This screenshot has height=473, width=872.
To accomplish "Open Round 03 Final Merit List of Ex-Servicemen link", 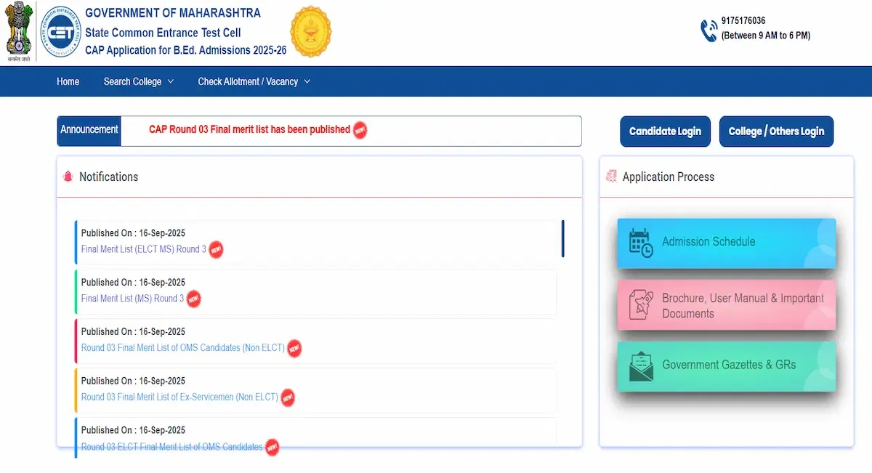I will 179,397.
